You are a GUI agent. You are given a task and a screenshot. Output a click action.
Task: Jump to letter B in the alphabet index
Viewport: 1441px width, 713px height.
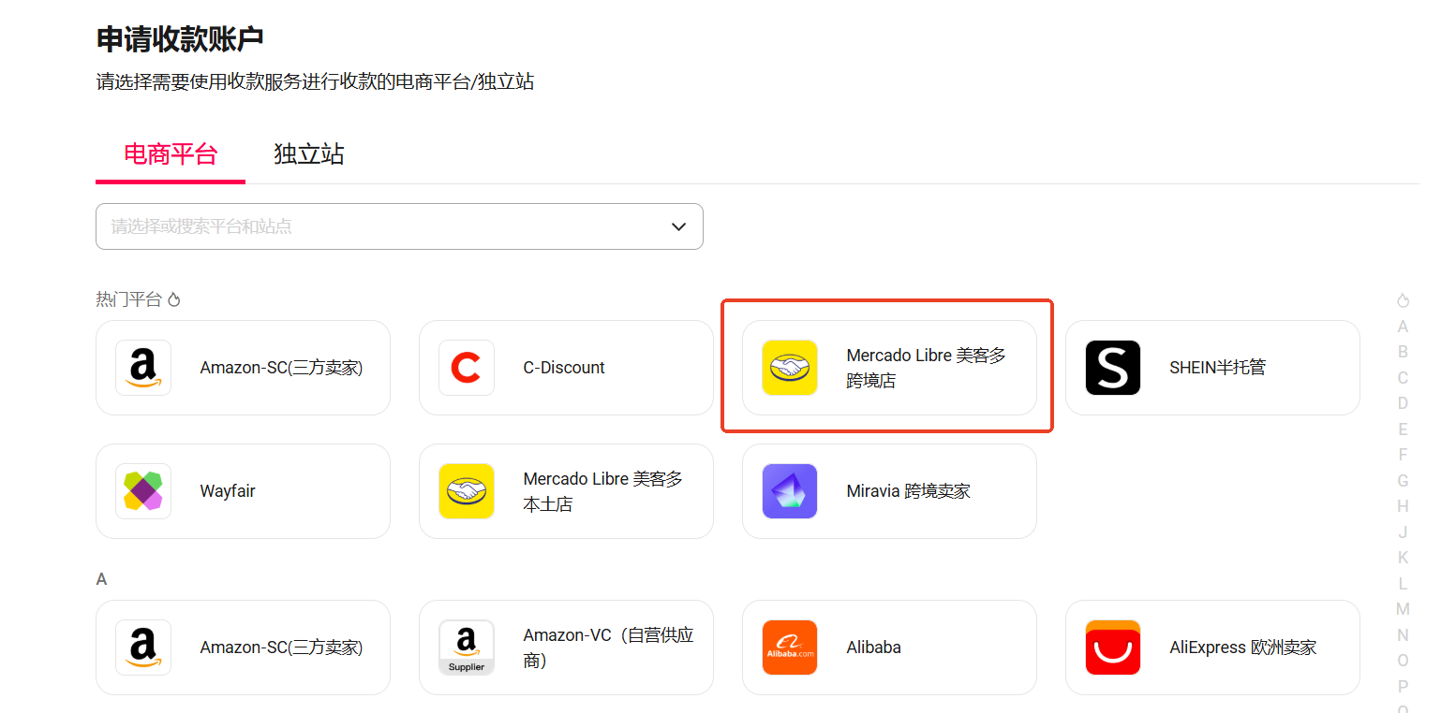(1403, 352)
